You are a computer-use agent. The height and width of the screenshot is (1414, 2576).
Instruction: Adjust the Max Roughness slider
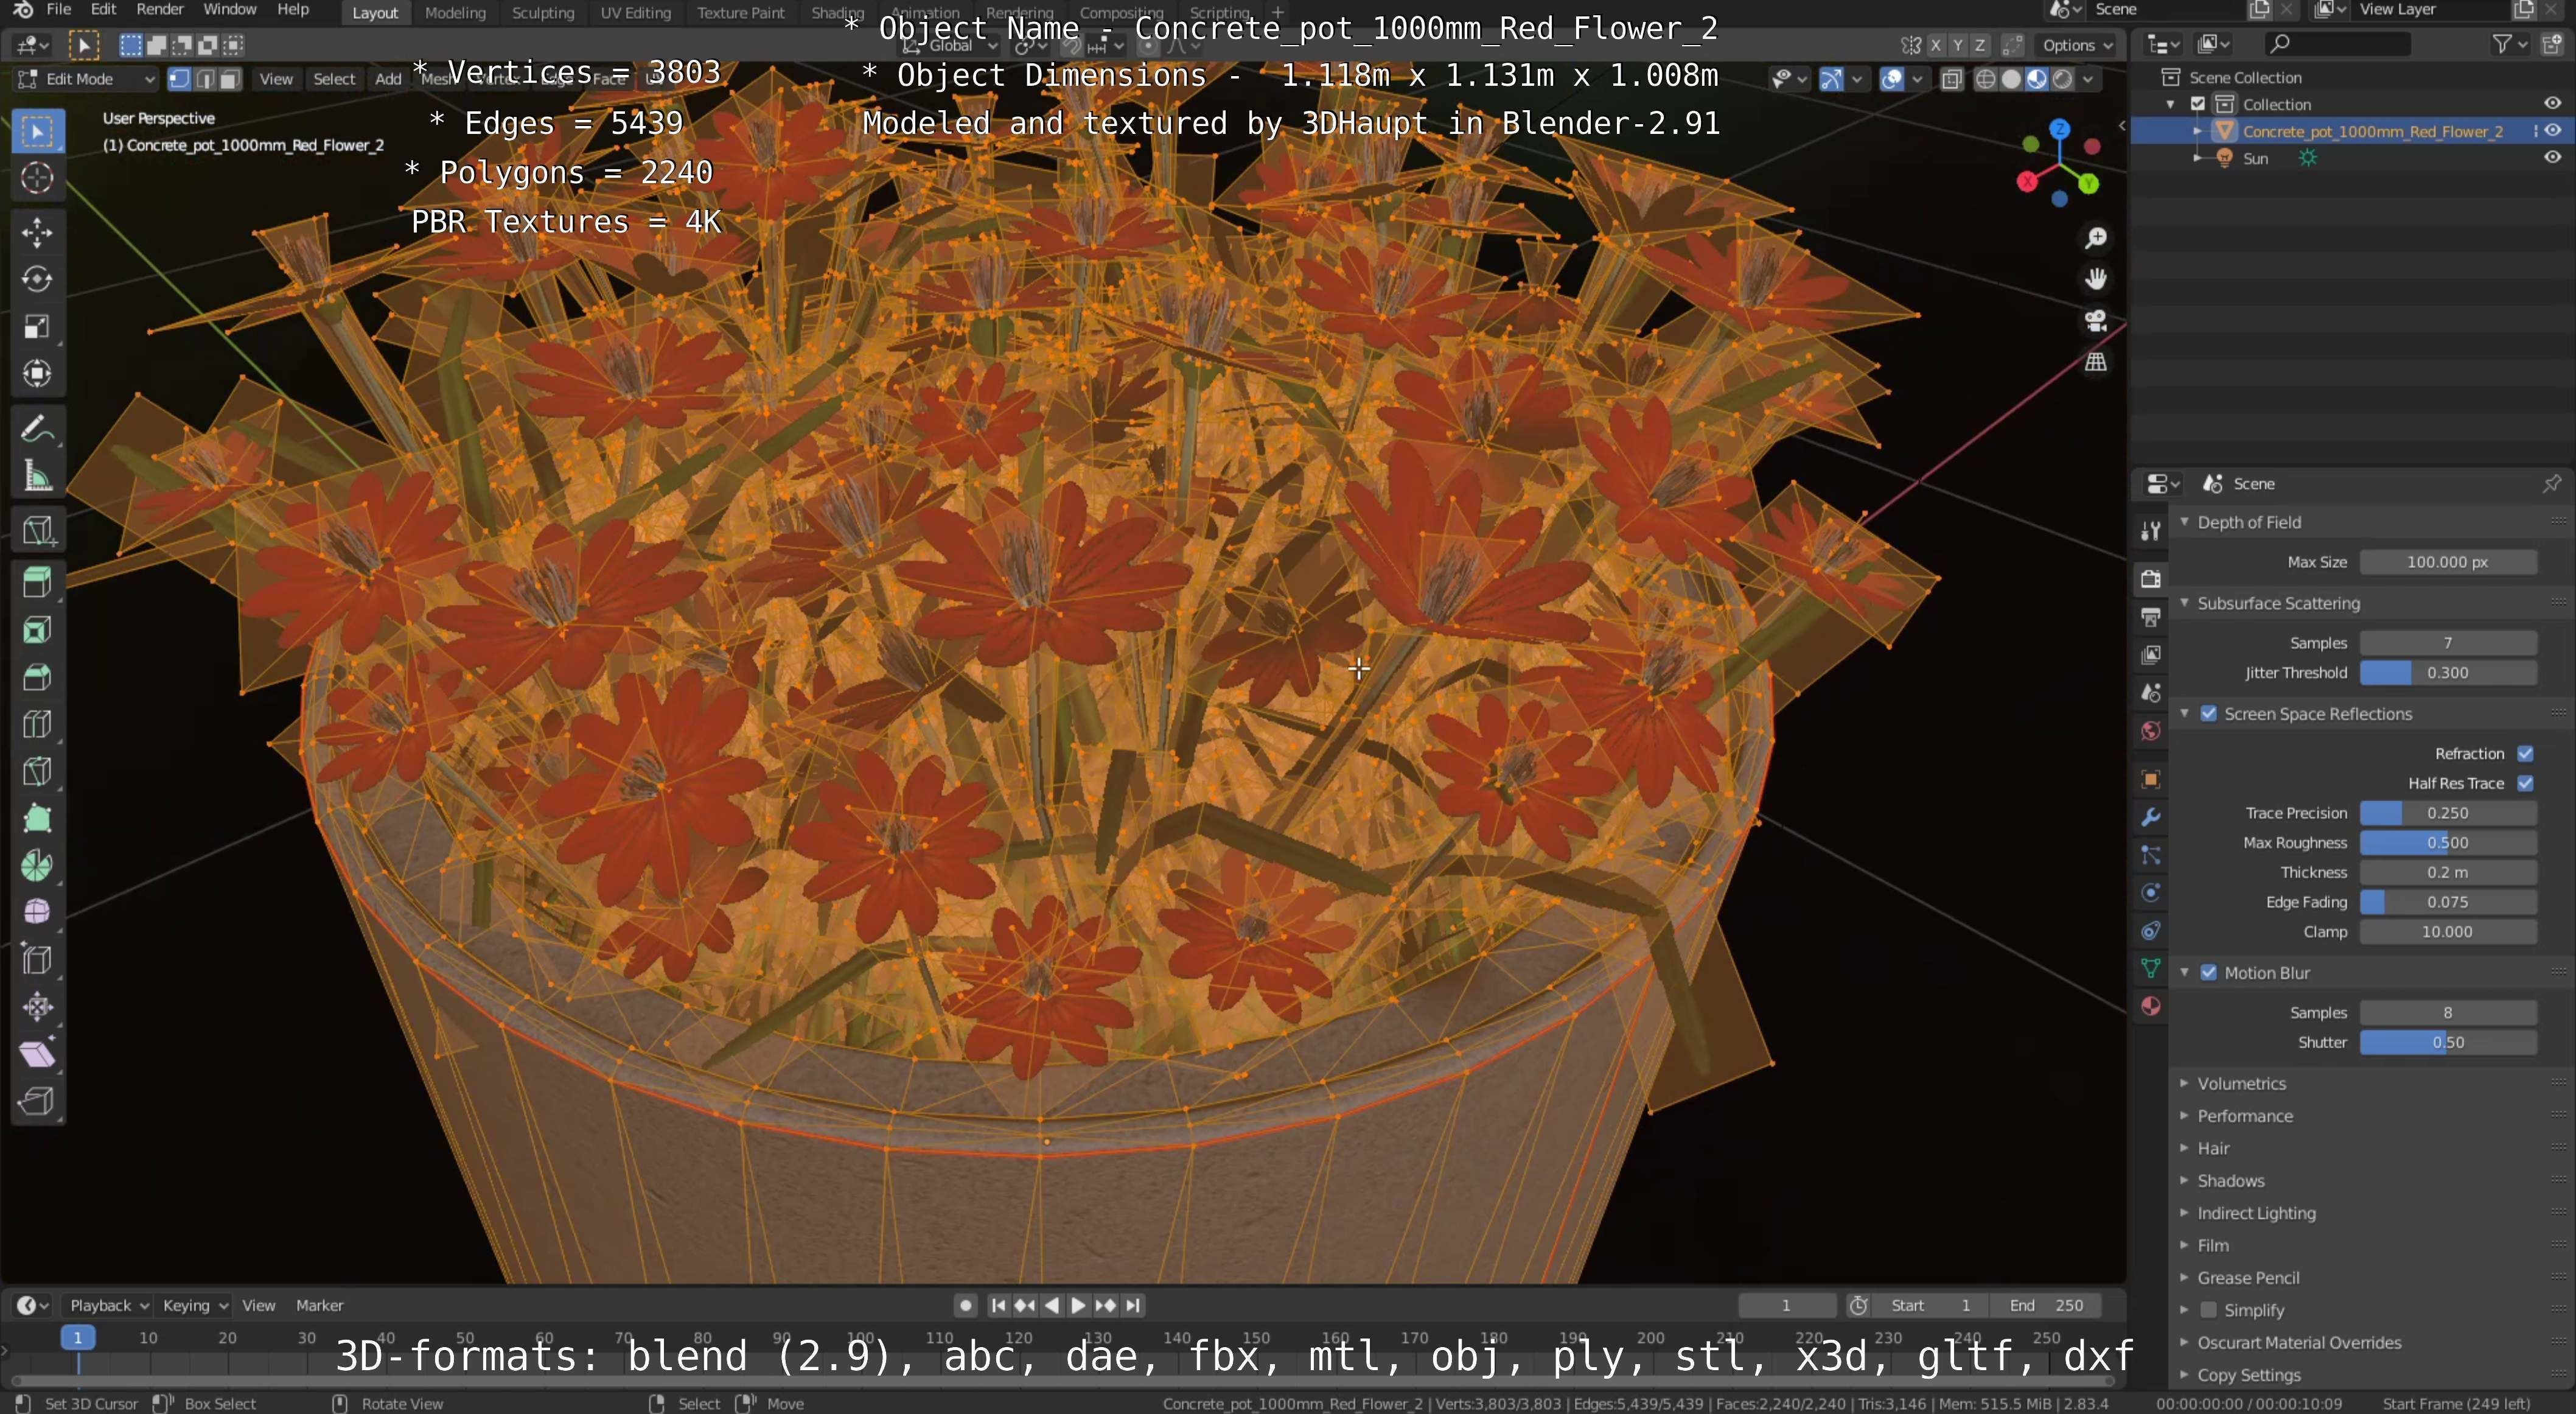[x=2448, y=843]
